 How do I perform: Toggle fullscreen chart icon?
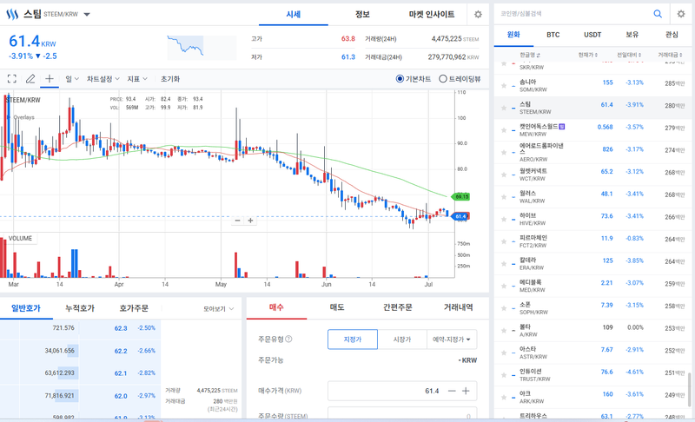point(12,79)
